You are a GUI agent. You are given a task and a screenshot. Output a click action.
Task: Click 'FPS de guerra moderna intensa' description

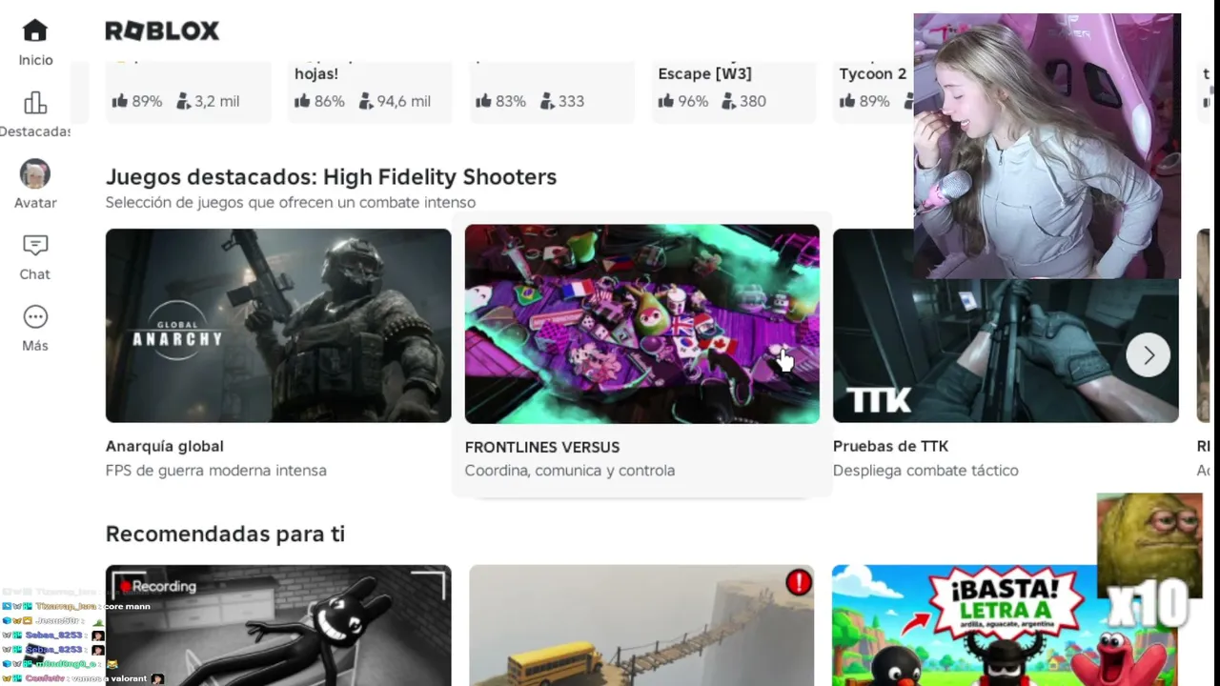point(216,470)
